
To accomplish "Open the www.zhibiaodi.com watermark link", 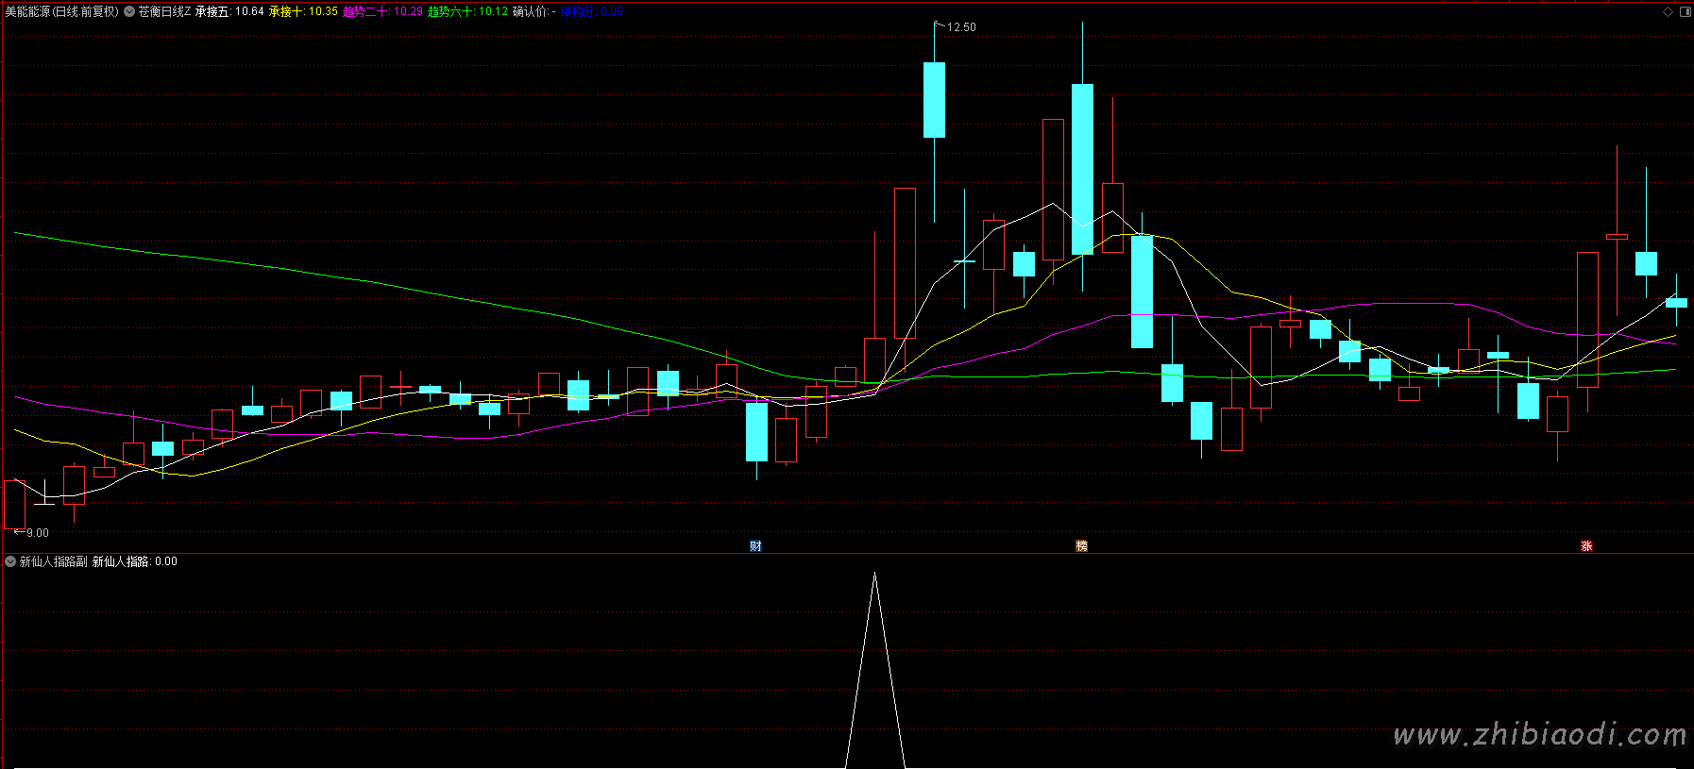I will tap(1540, 734).
